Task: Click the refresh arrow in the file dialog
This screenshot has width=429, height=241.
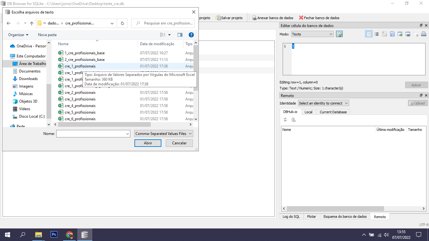Action: pos(122,23)
